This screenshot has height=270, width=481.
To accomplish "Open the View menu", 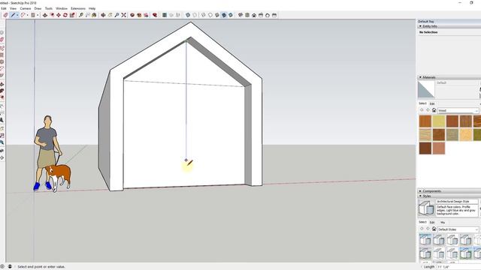I will tap(14, 8).
